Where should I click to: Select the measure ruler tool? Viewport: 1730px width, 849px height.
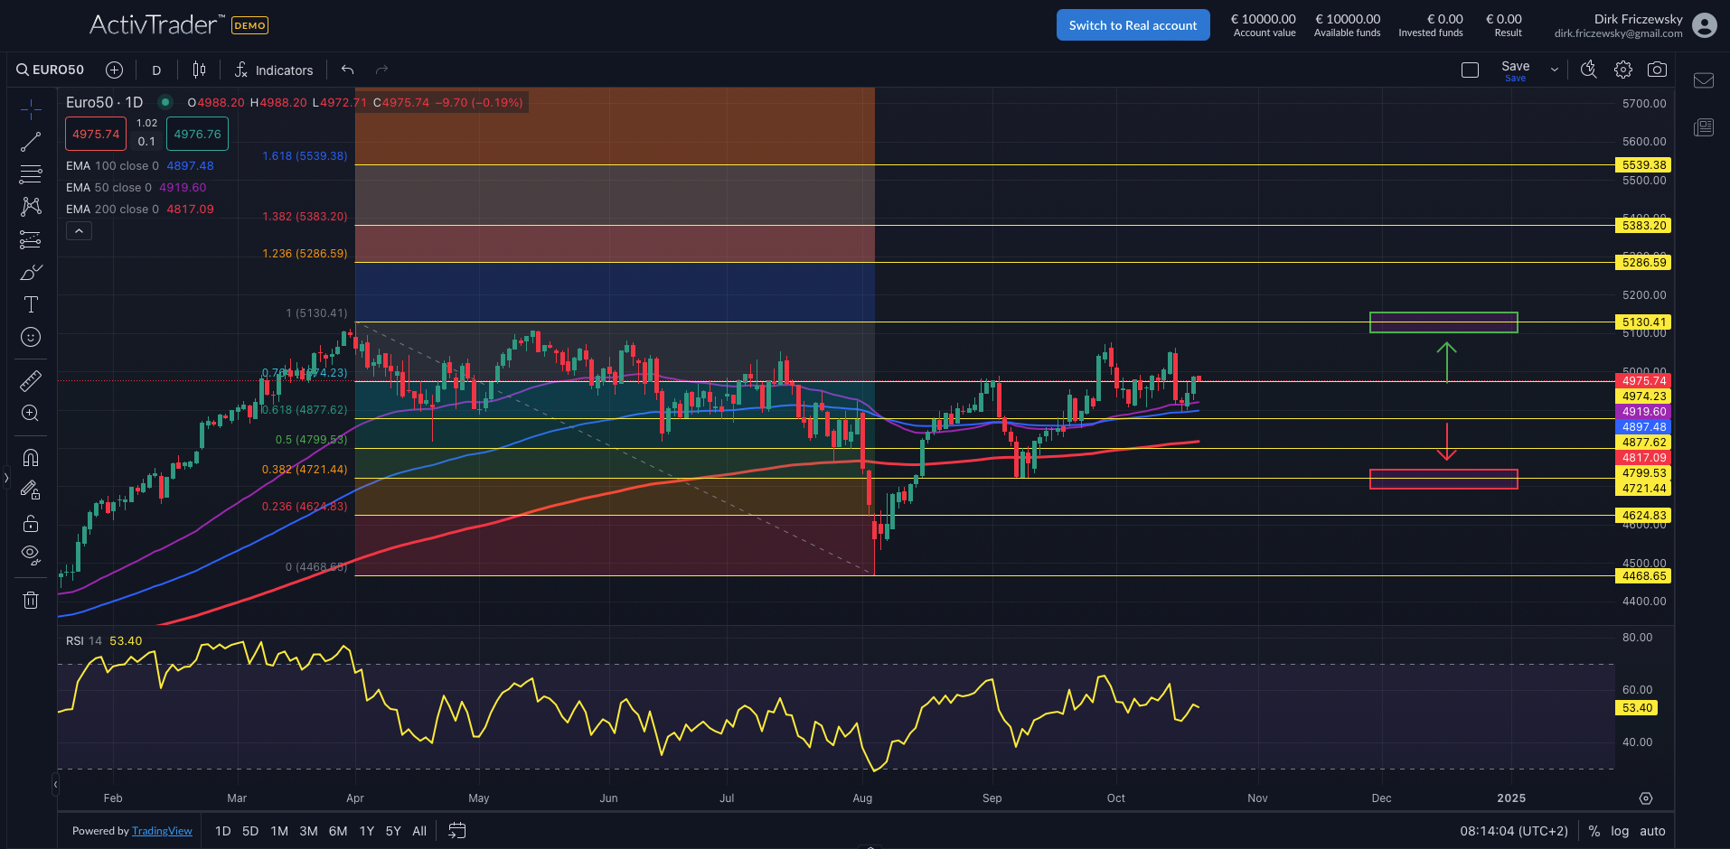[31, 380]
